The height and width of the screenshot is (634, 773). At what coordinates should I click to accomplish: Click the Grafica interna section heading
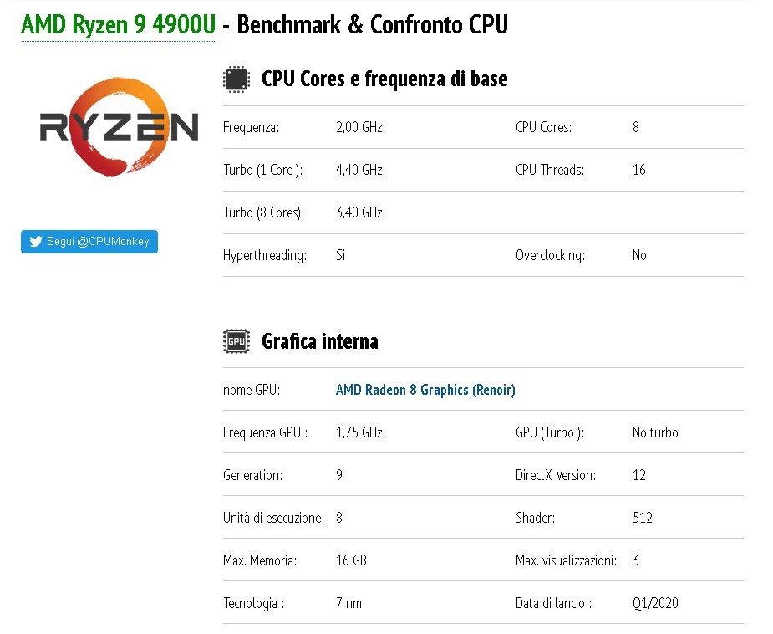coord(319,341)
